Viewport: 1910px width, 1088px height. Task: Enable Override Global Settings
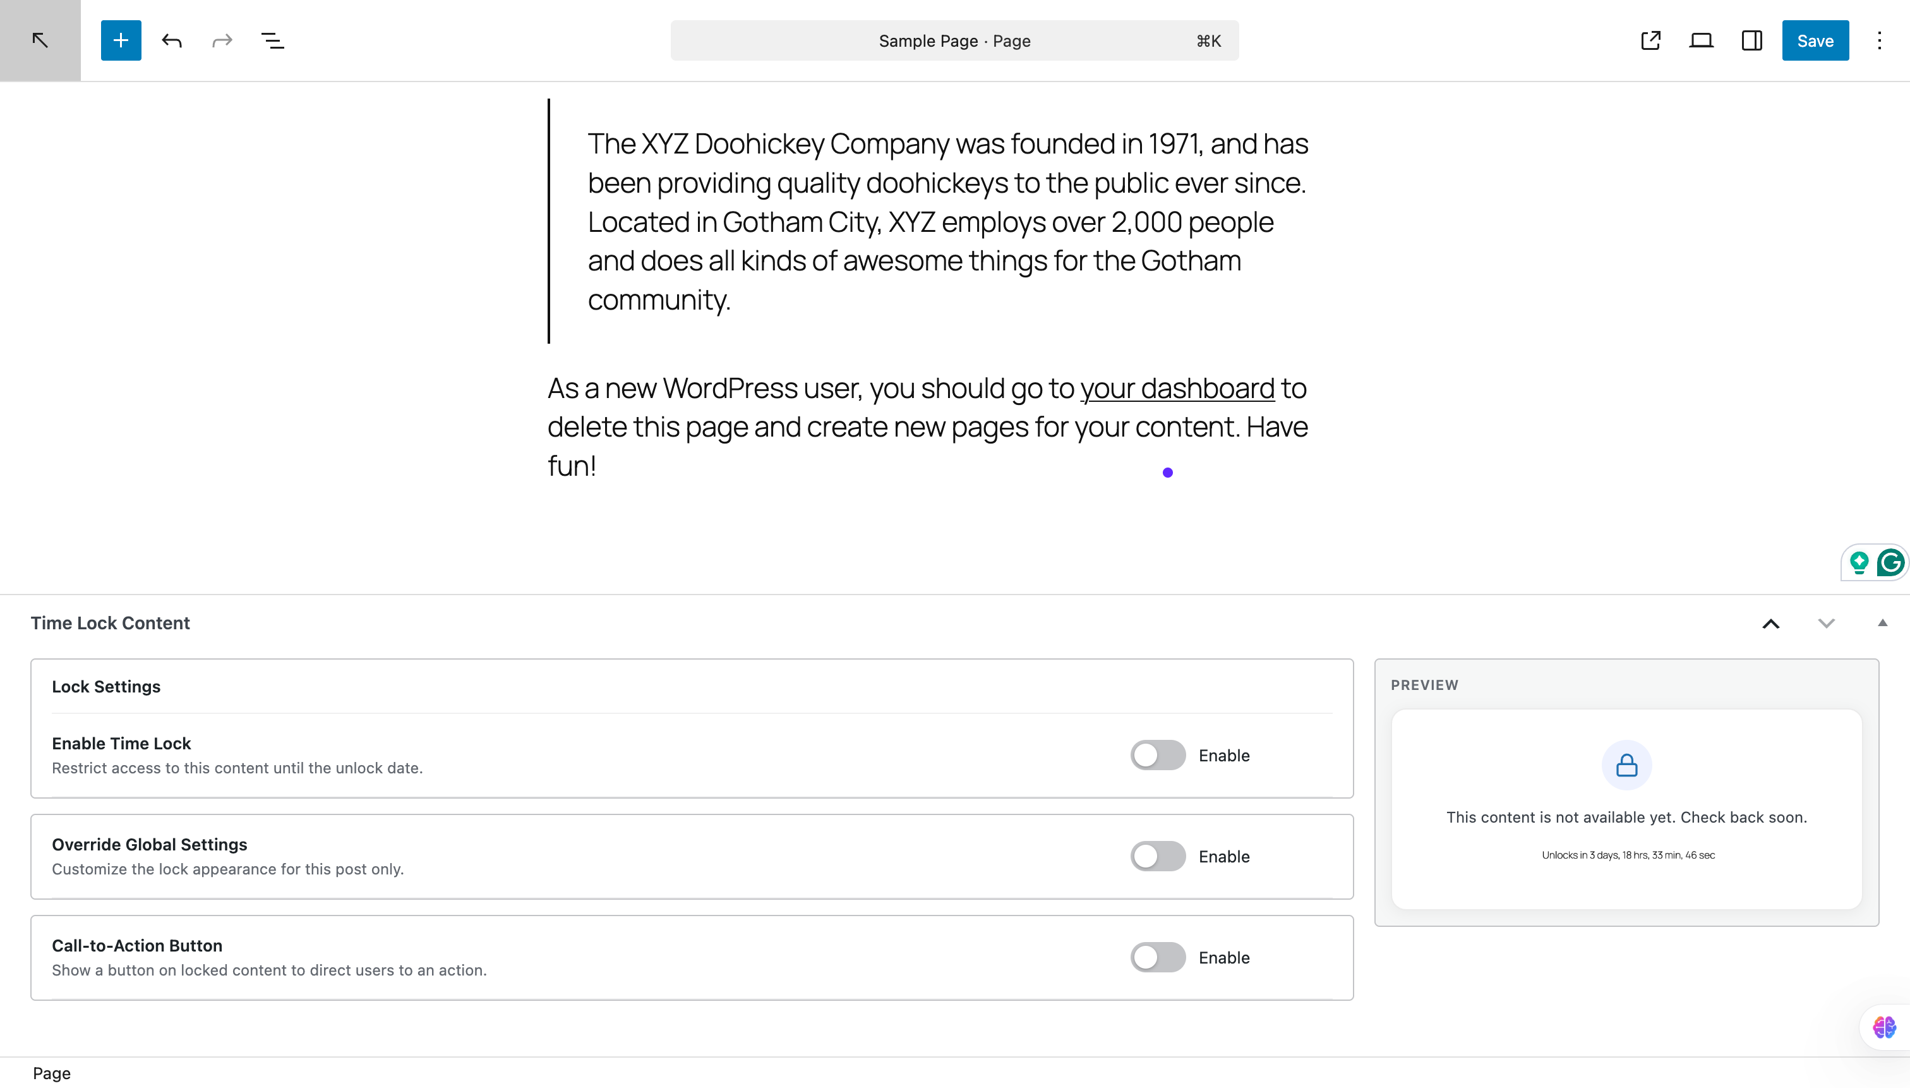coord(1156,856)
